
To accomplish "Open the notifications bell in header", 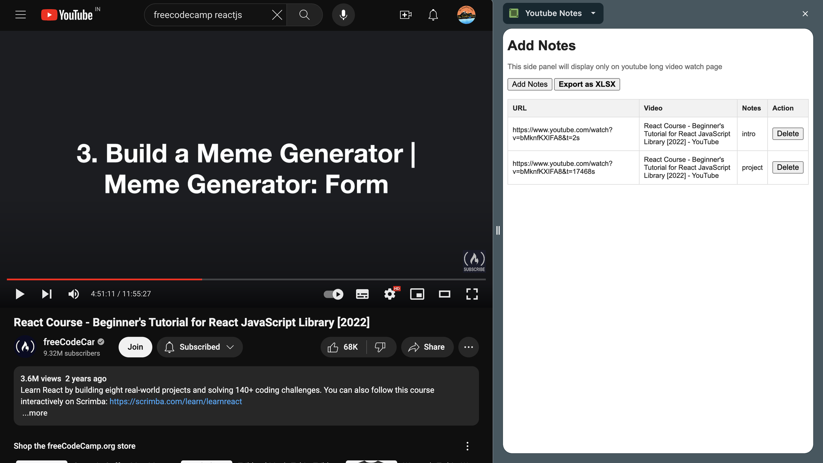I will pyautogui.click(x=433, y=15).
